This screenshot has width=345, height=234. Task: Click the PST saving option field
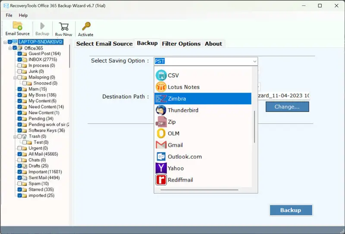206,61
